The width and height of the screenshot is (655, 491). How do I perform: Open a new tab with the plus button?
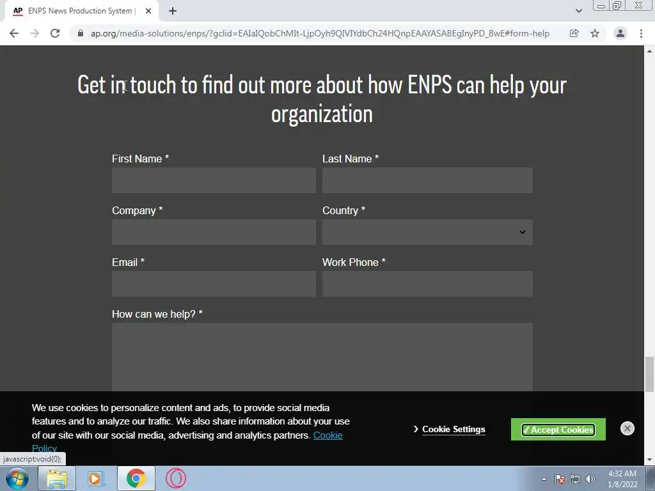coord(173,12)
